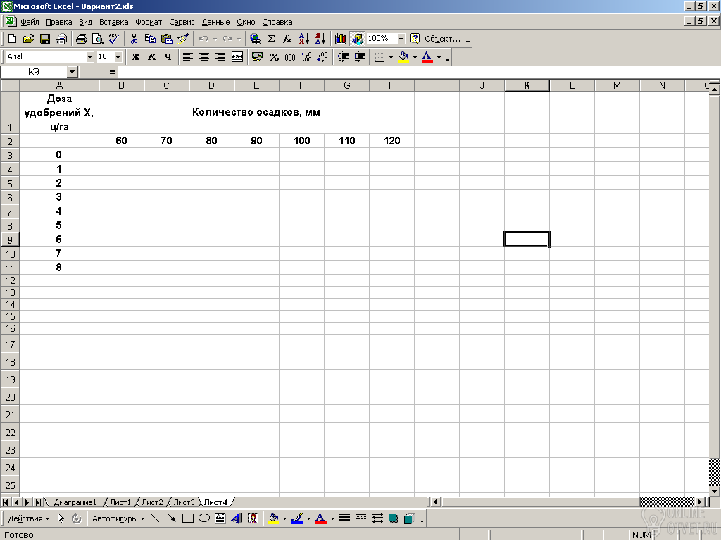Screen dimensions: 721x541
Task: Open Print Preview from the toolbar
Action: coord(97,39)
